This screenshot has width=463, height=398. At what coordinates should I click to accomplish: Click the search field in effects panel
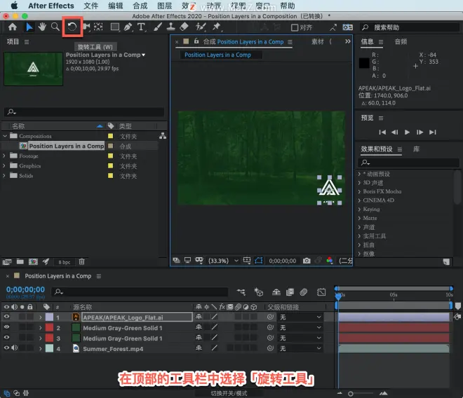point(409,163)
